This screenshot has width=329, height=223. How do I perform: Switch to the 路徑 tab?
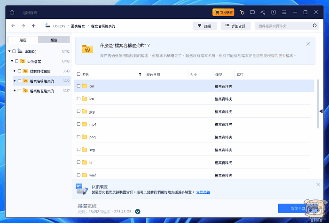coord(23,40)
